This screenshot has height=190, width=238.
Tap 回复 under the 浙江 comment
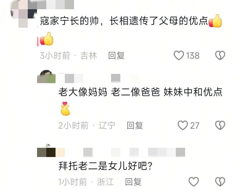pos(133,182)
